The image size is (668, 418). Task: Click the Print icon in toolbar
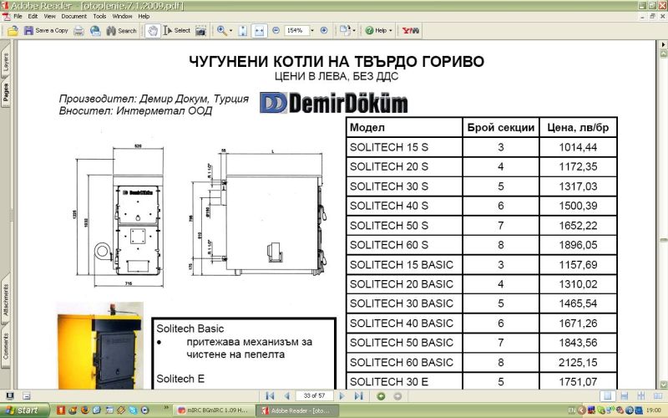[78, 31]
